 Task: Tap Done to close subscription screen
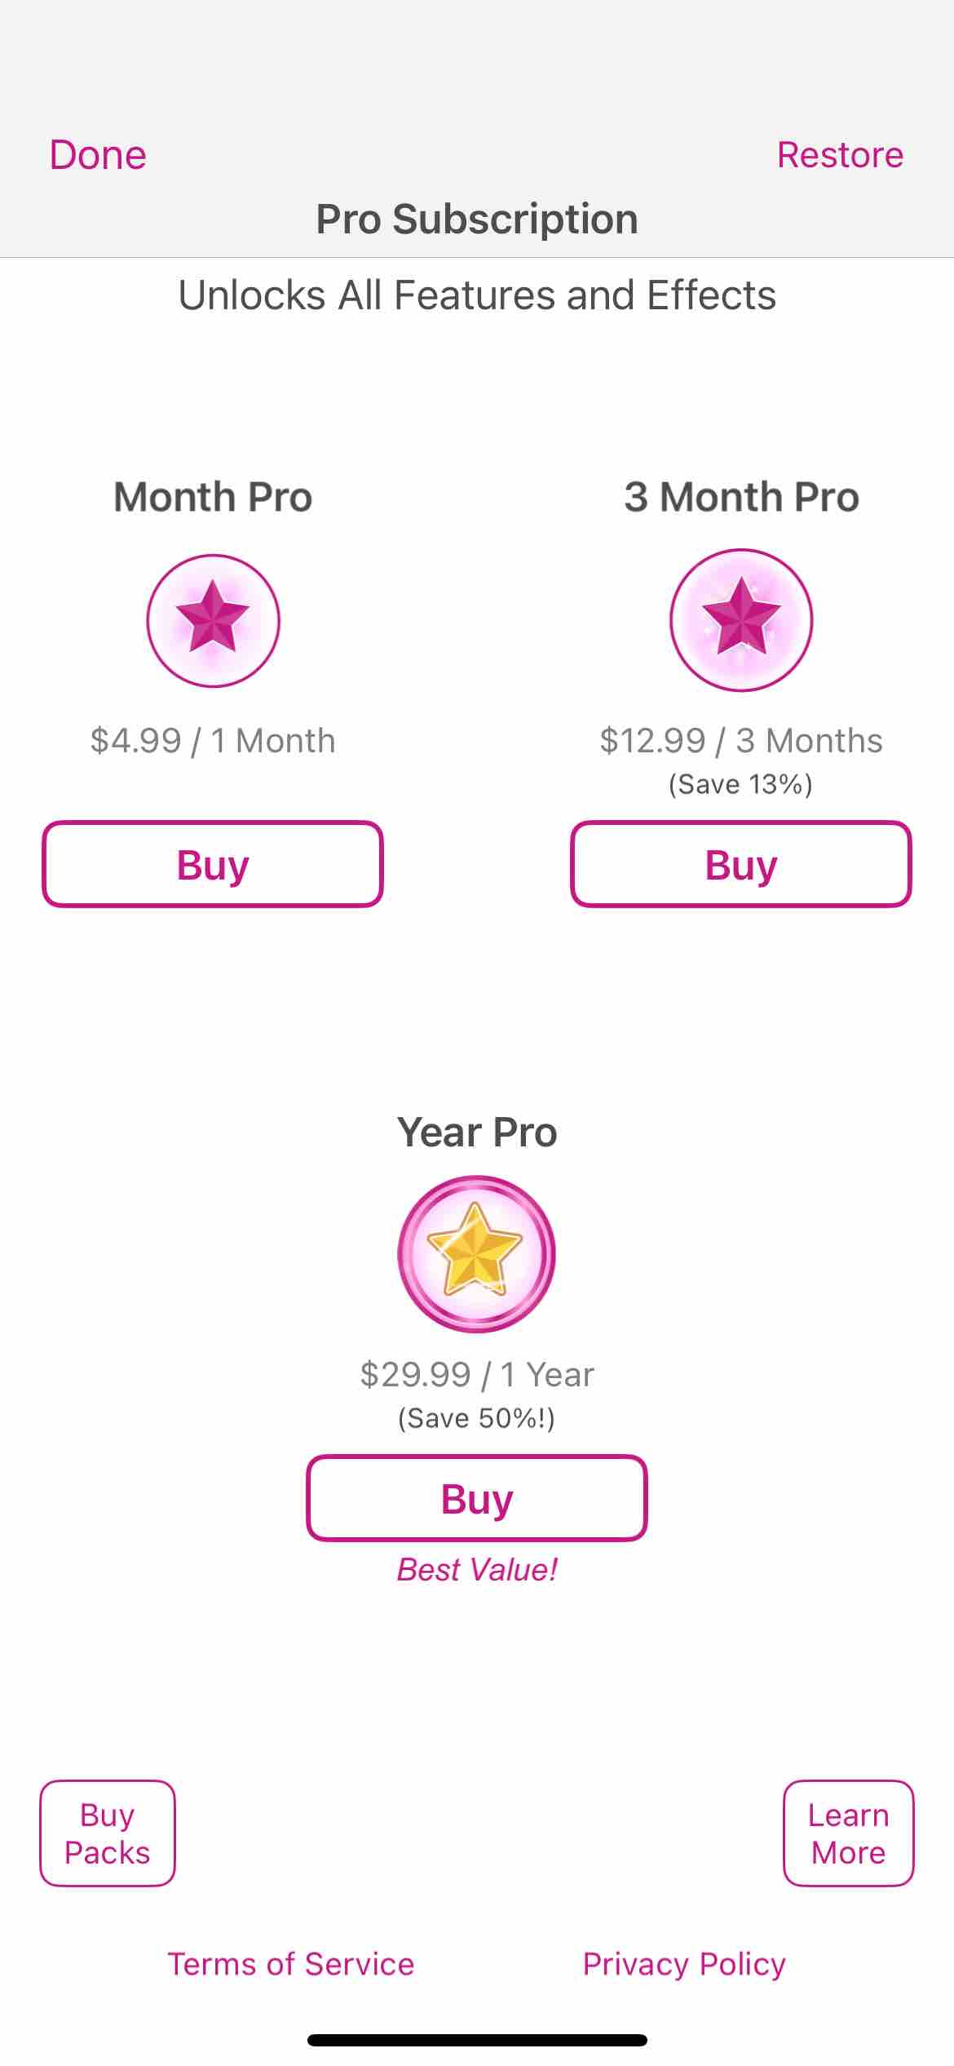click(98, 155)
